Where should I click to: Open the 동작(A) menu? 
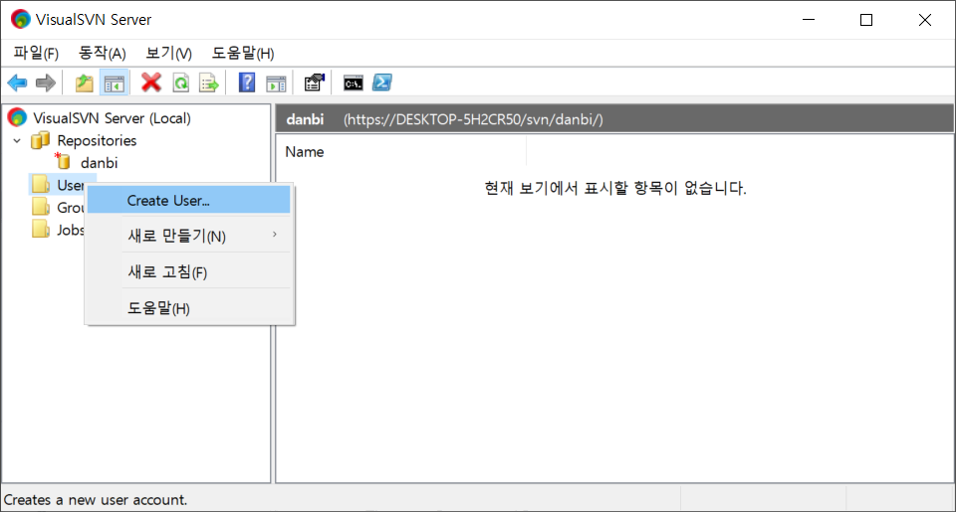point(102,54)
